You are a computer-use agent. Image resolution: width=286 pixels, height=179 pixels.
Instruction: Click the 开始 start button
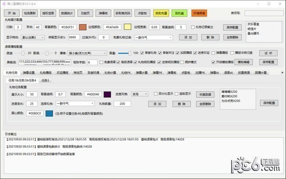click(12, 13)
